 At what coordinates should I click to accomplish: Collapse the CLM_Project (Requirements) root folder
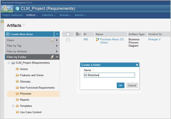coord(9,63)
